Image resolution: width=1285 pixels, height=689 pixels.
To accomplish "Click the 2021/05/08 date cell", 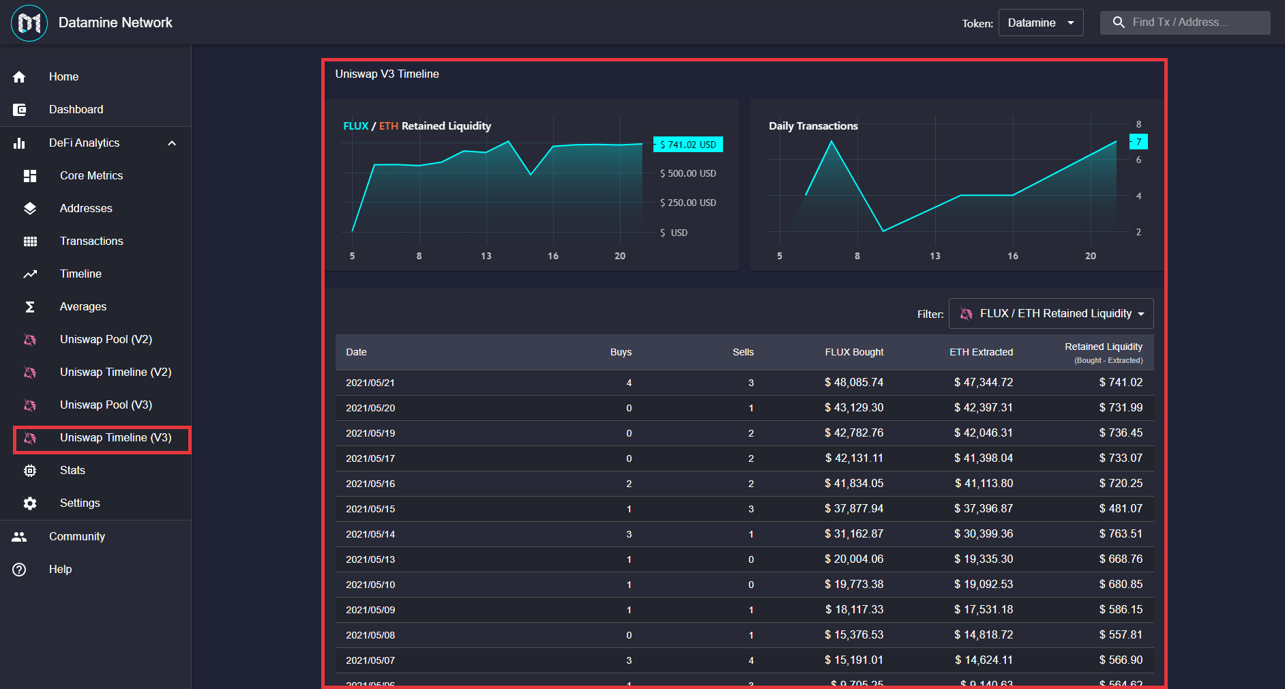I will coord(370,636).
